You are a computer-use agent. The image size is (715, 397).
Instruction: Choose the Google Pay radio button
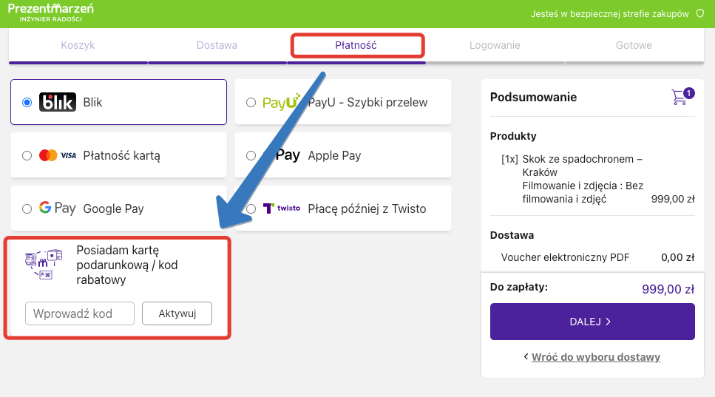27,209
